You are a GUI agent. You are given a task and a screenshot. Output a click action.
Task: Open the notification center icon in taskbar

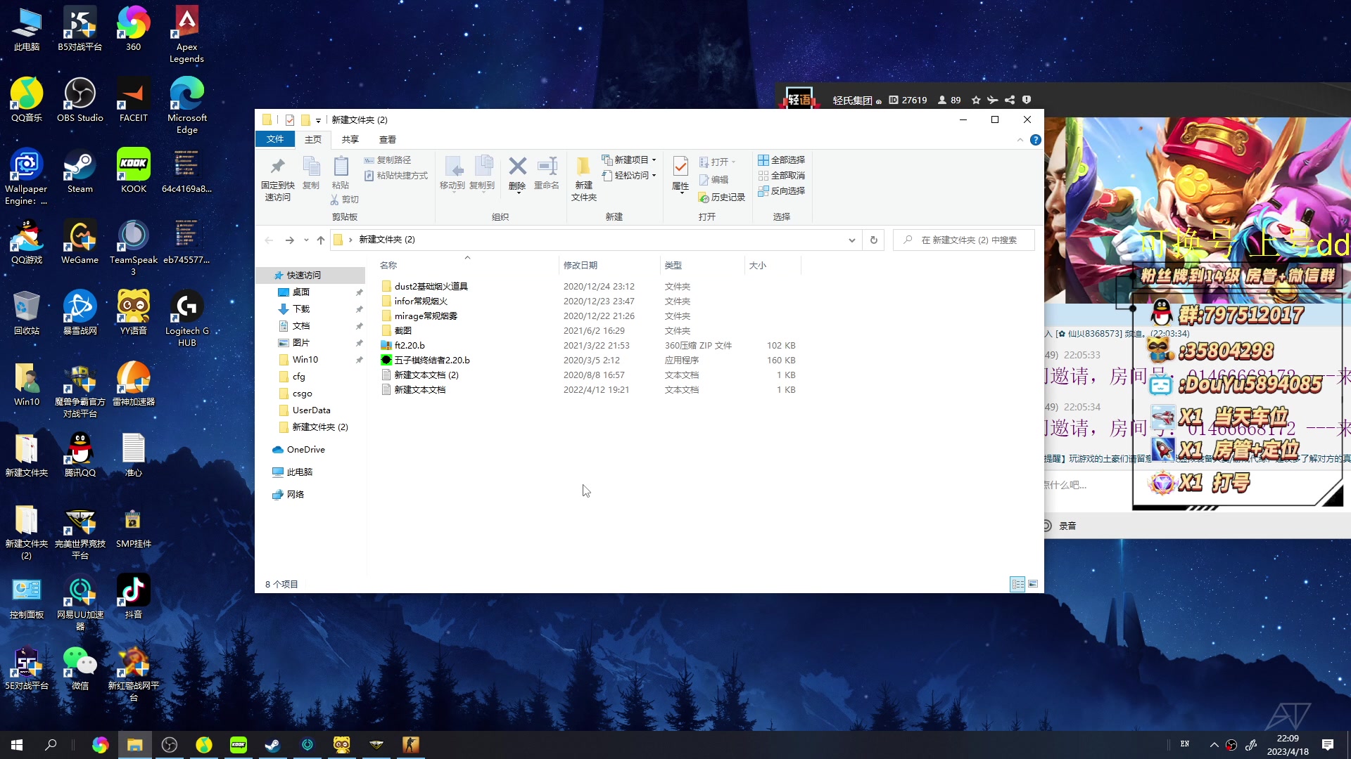(x=1328, y=745)
